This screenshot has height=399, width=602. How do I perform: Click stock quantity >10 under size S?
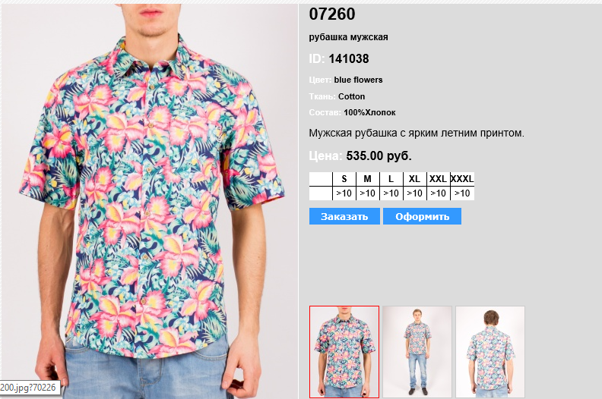pos(344,193)
